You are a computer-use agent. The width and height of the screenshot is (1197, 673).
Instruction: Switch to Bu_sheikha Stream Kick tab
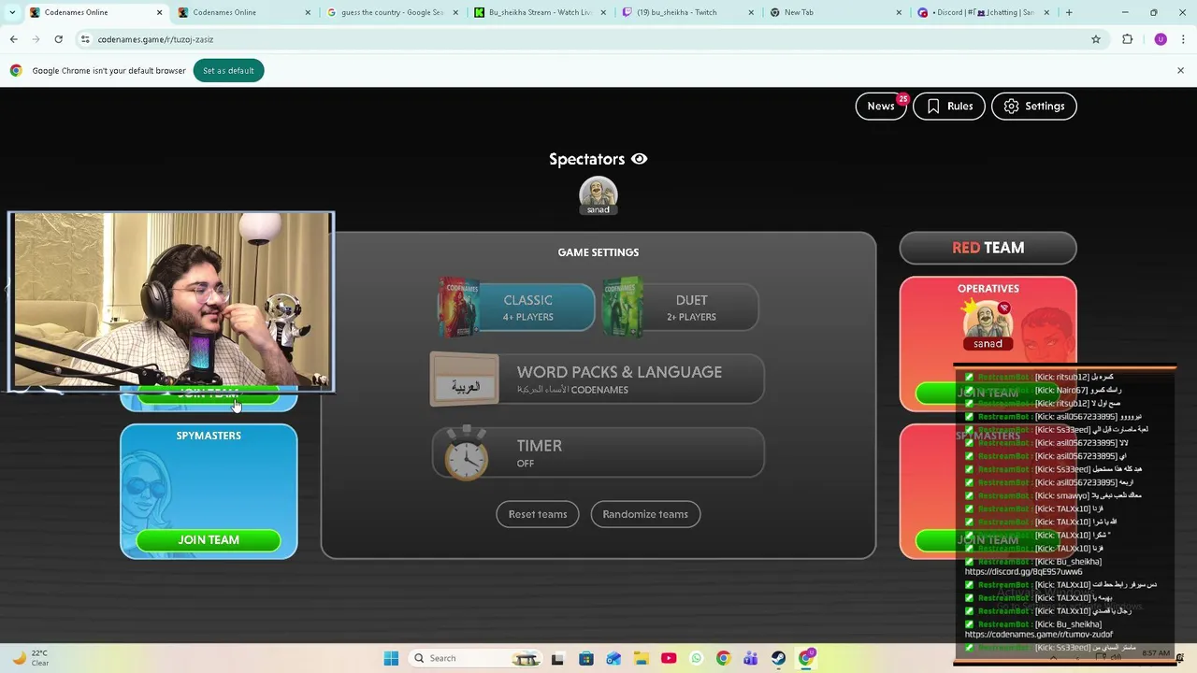[541, 12]
